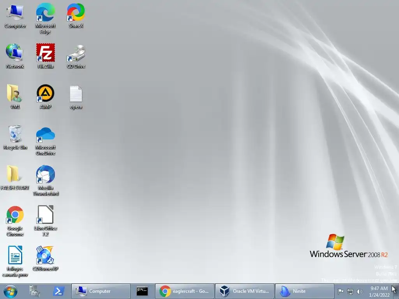
Task: Switch to the Ninite taskbar window
Action: (x=305, y=291)
